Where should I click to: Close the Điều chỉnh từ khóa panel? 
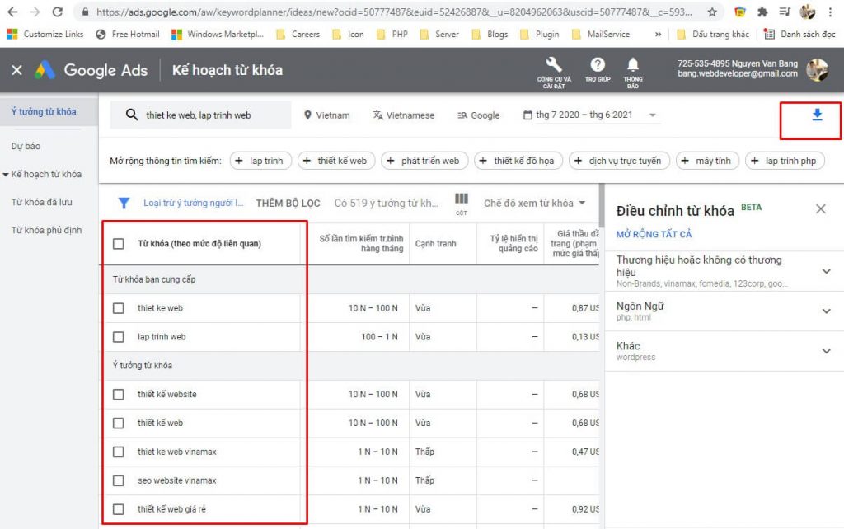820,208
